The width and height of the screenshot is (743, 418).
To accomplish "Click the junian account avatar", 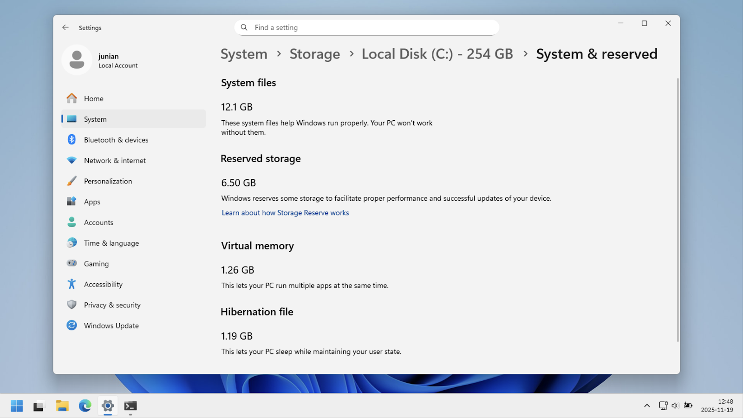I will point(77,60).
